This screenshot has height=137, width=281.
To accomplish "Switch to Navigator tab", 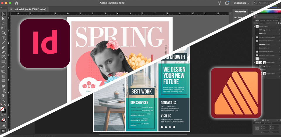I will pyautogui.click(x=264, y=123).
